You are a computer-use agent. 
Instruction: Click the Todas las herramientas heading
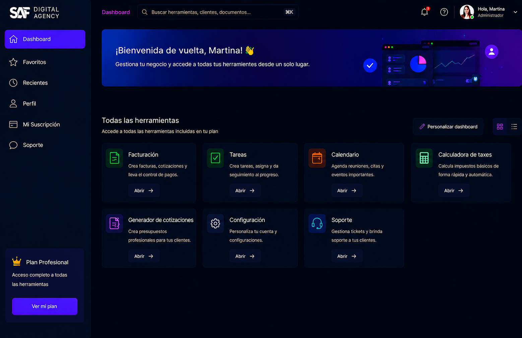(140, 121)
